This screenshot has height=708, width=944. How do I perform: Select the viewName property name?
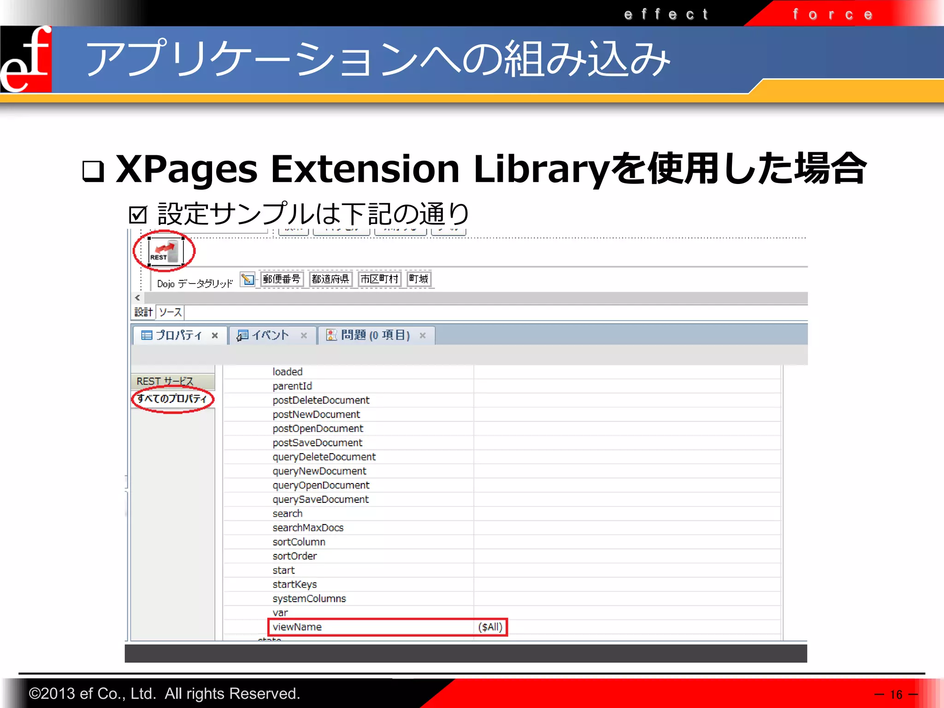[297, 627]
